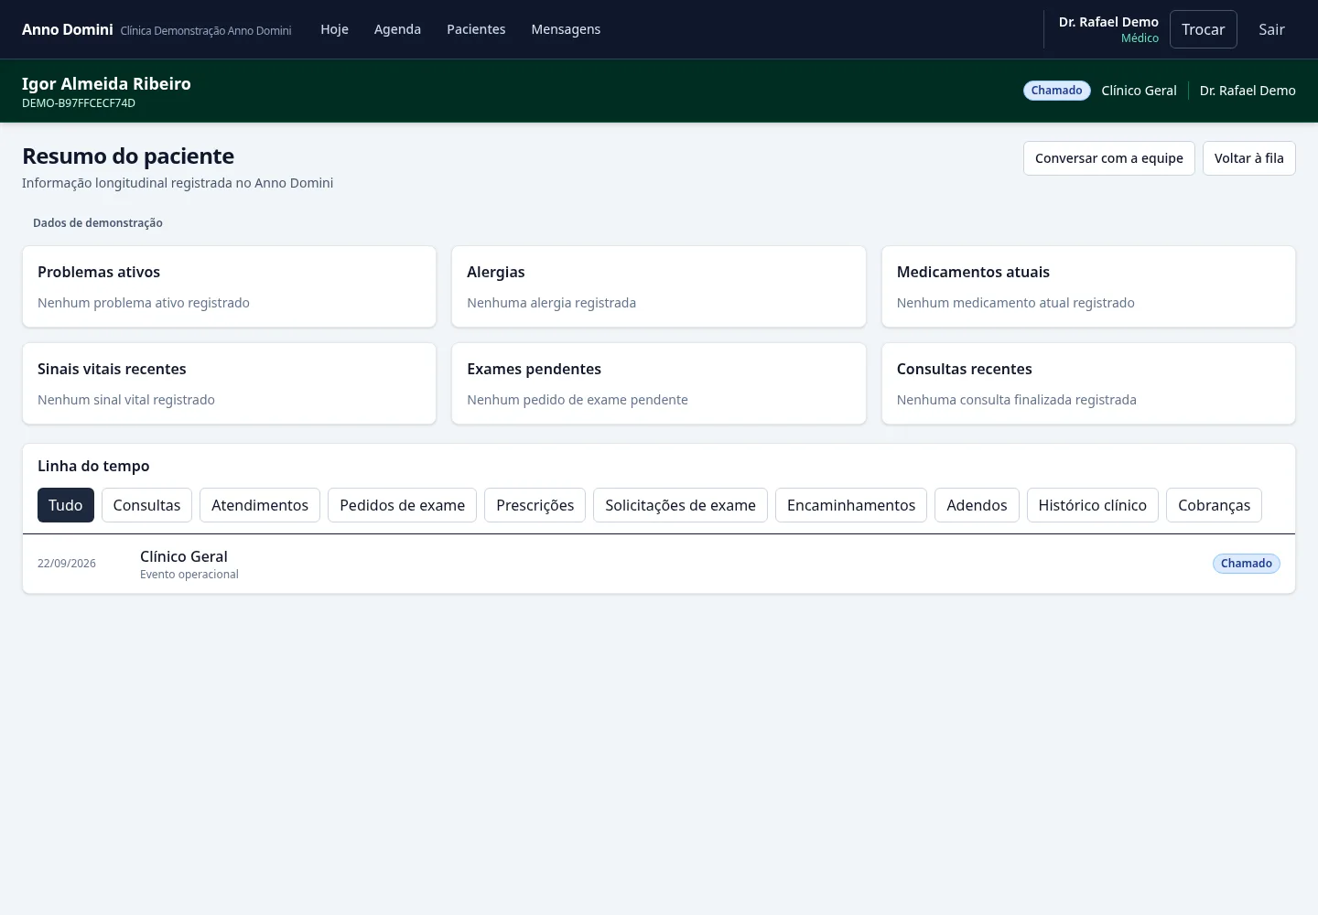The image size is (1318, 915).
Task: Go to the Agenda page
Action: click(x=397, y=29)
